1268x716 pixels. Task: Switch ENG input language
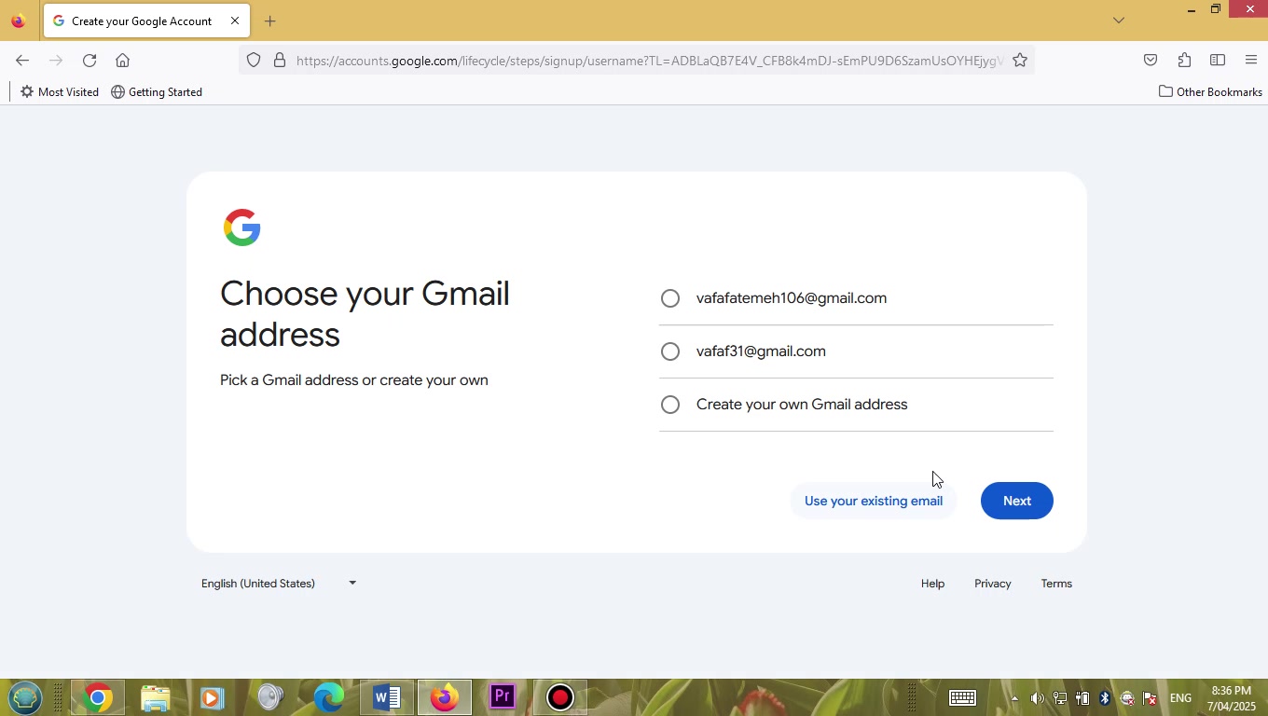(1180, 698)
